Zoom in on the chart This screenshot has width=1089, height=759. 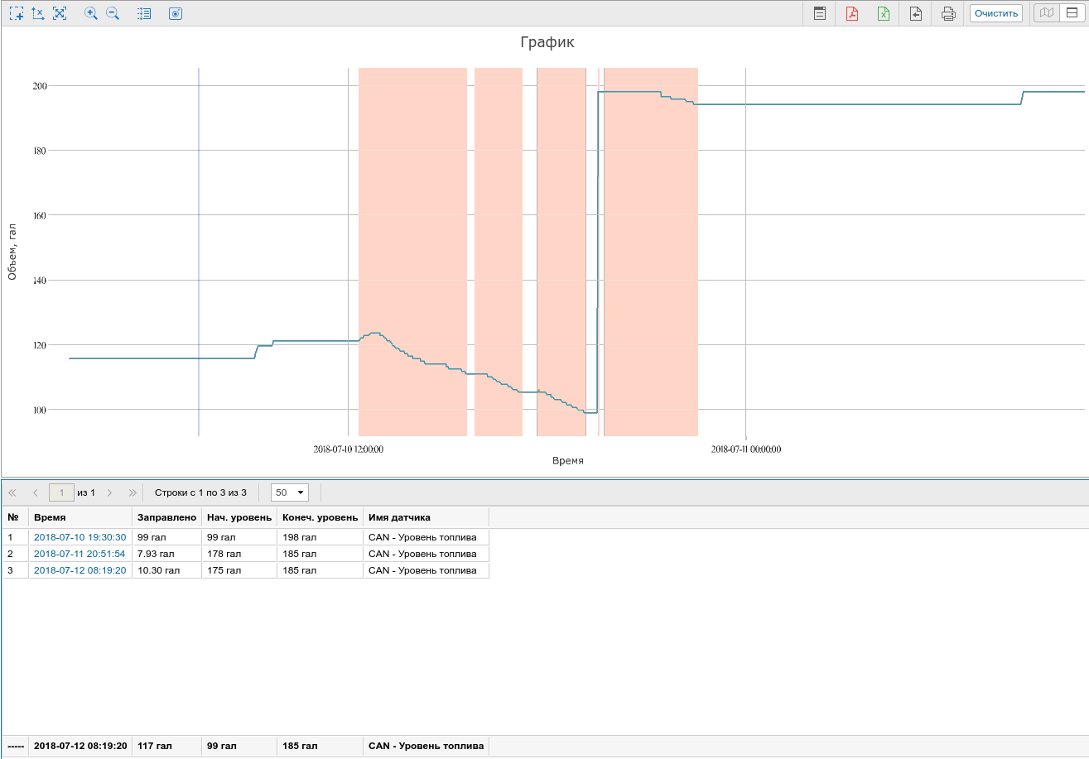coord(91,13)
